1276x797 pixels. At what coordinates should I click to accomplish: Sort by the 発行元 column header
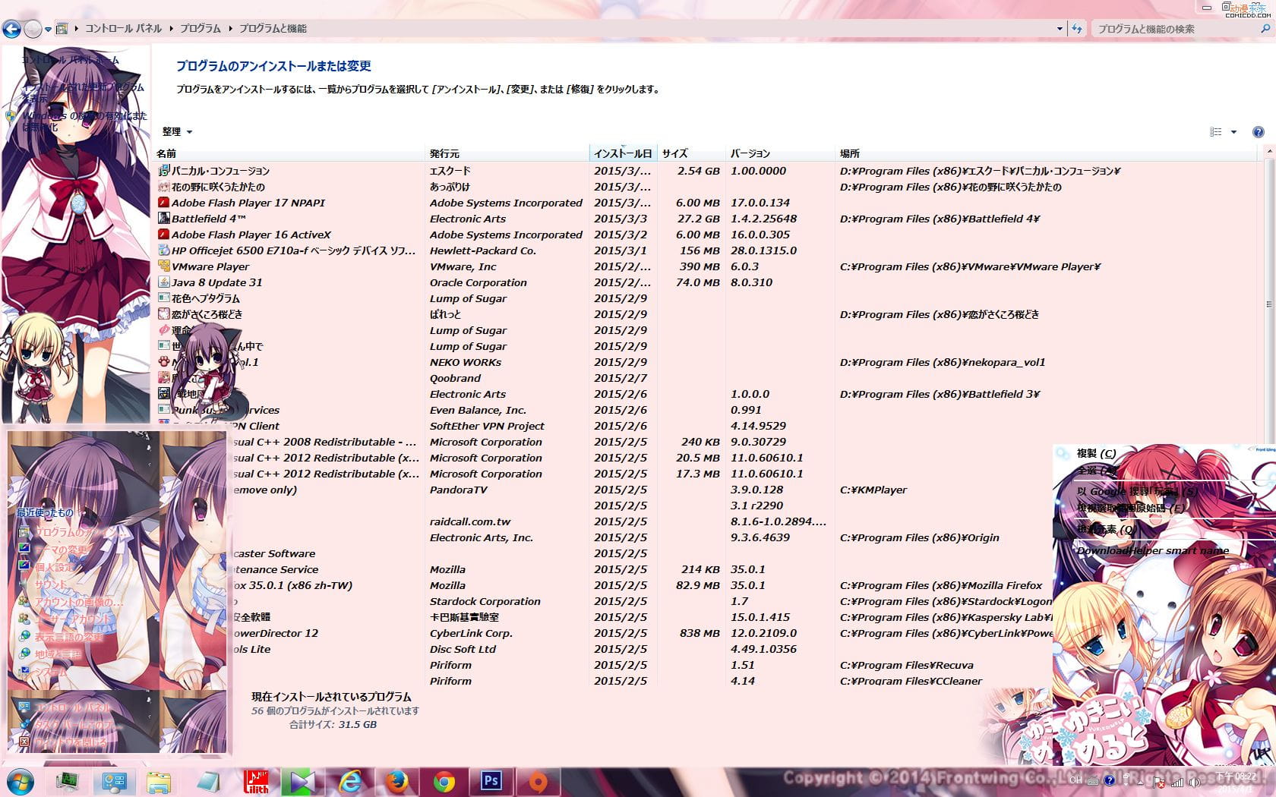click(x=507, y=153)
